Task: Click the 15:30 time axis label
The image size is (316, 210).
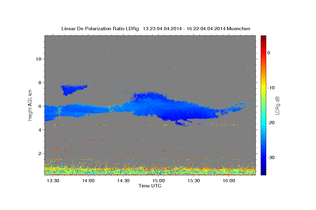Action: [194, 181]
